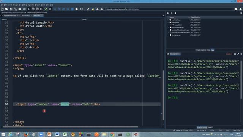Viewport: 243px width, 137px height.
Task: Select the Console 1/A tab
Action: pyautogui.click(x=175, y=54)
